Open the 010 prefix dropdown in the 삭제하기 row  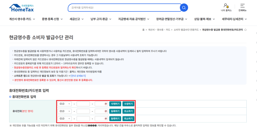[65, 104]
